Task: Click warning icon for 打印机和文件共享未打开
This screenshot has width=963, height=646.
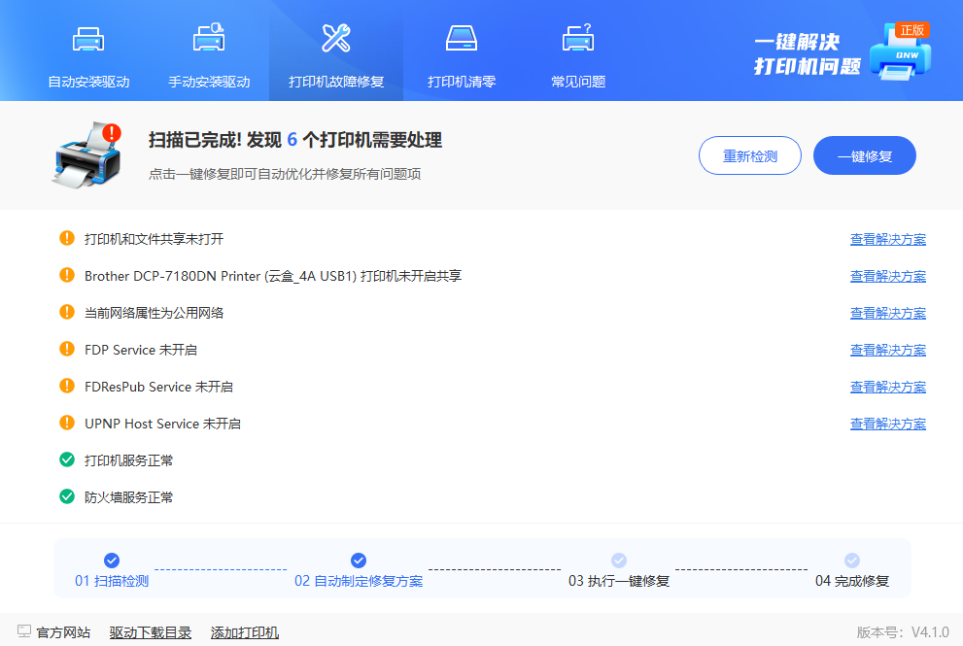Action: tap(67, 238)
